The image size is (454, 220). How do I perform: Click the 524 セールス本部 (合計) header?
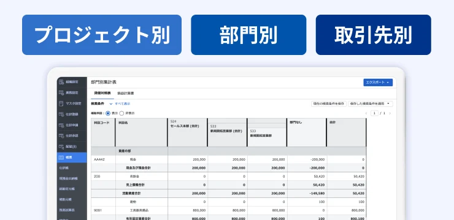187,133
